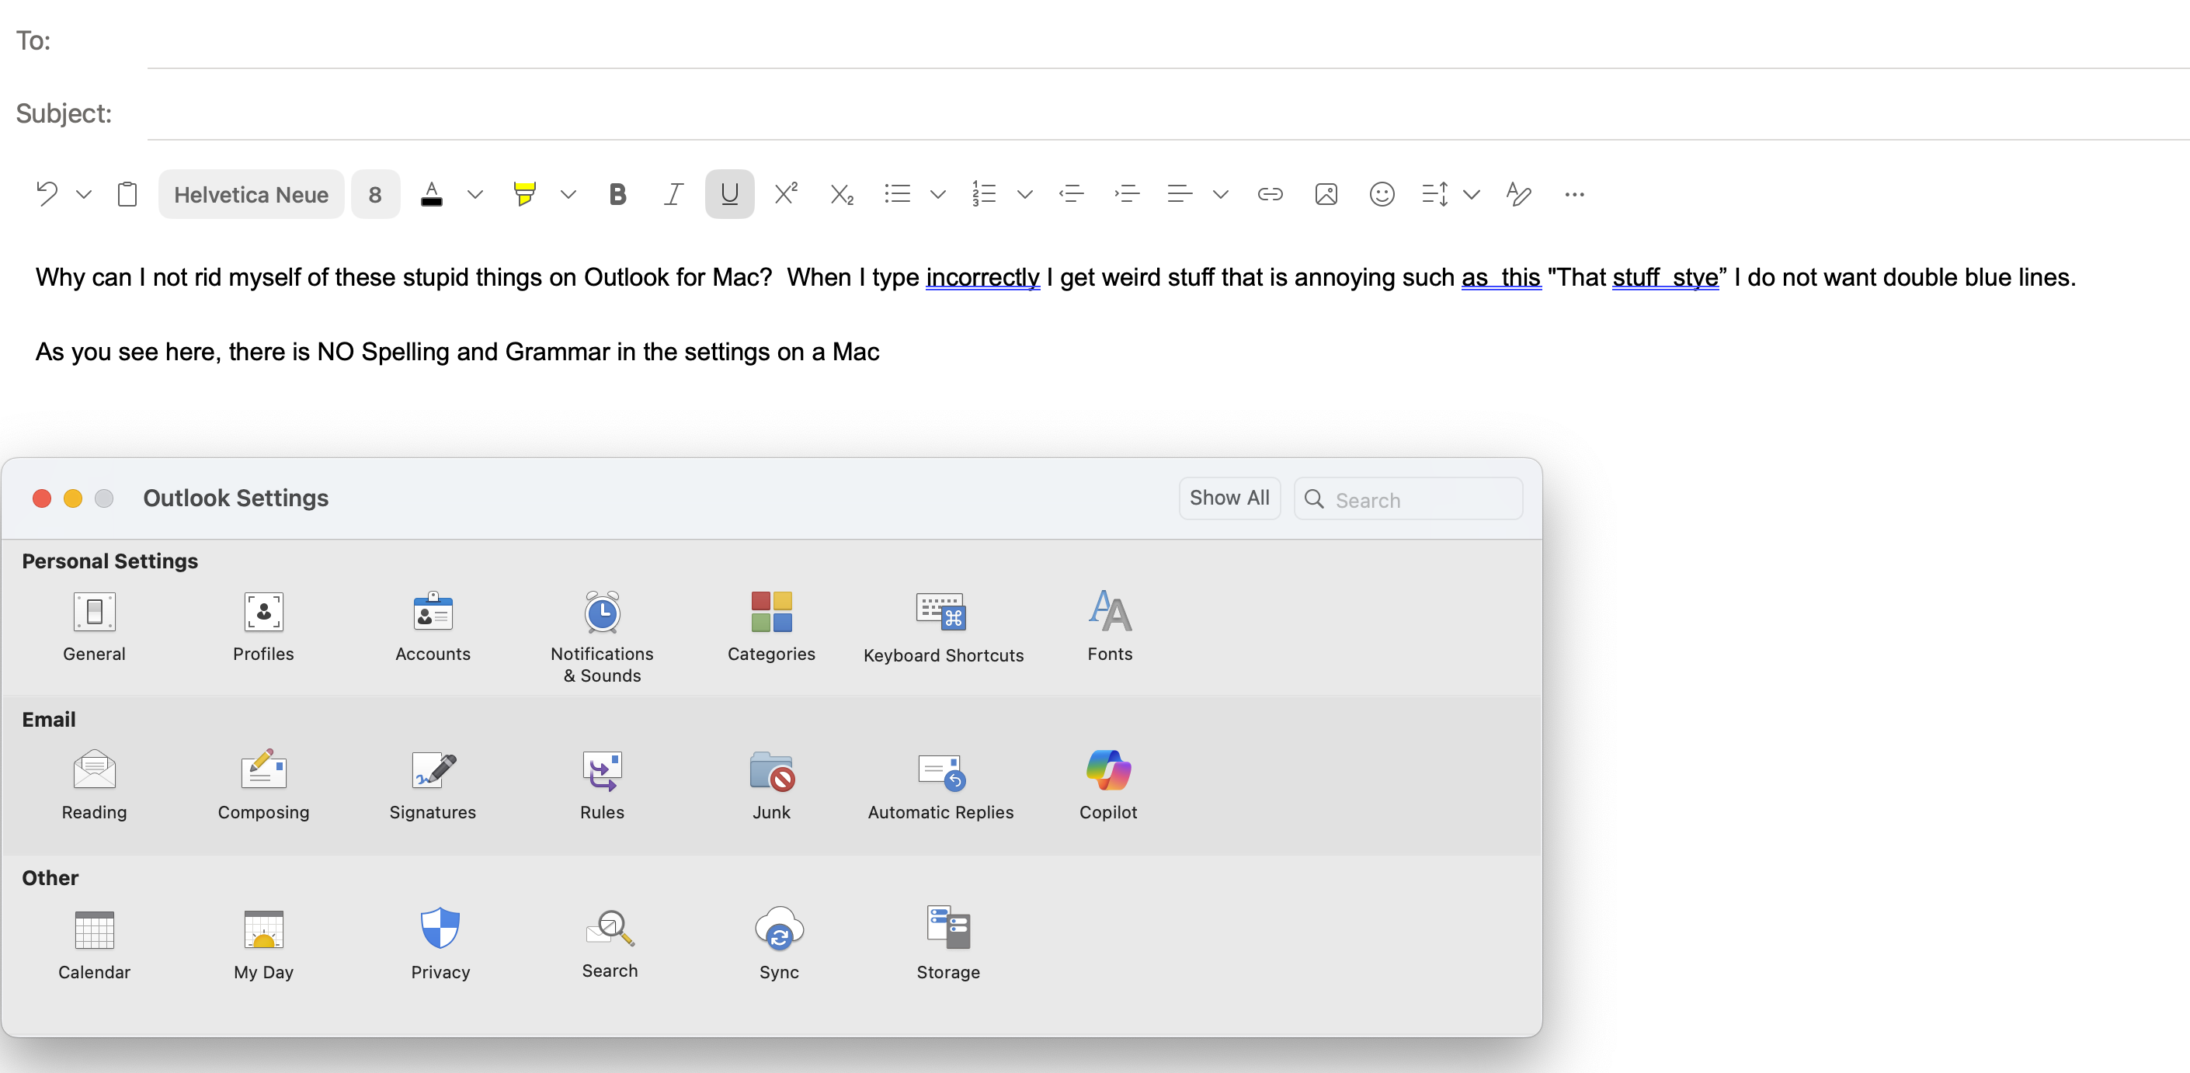Open the font size 8 box

(375, 195)
